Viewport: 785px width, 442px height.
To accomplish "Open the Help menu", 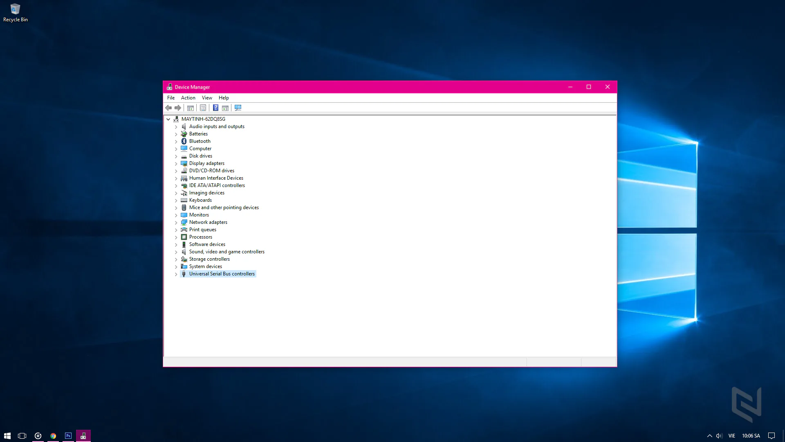I will point(224,98).
